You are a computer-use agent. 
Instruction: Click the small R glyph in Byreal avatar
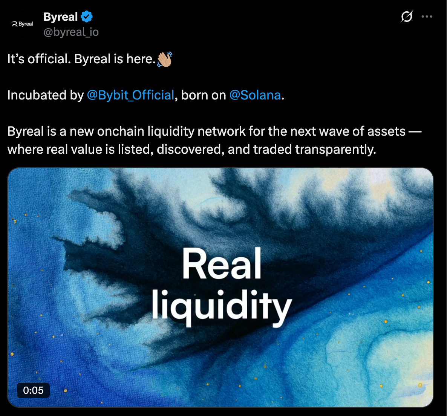[x=15, y=24]
